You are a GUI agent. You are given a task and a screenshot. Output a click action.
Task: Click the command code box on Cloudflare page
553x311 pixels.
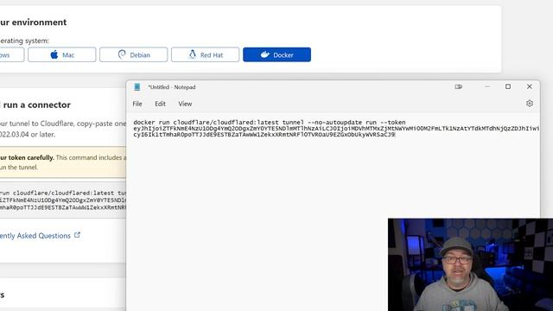[63, 200]
